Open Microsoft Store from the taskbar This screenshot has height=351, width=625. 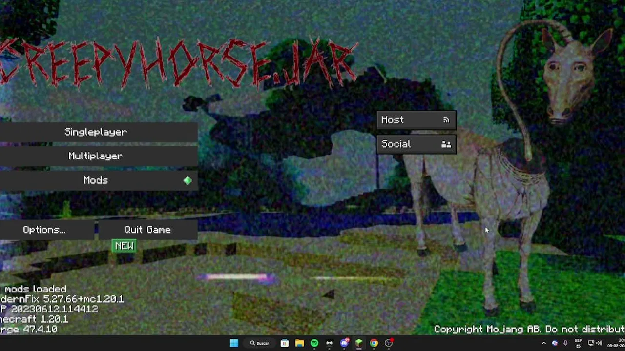coord(285,343)
